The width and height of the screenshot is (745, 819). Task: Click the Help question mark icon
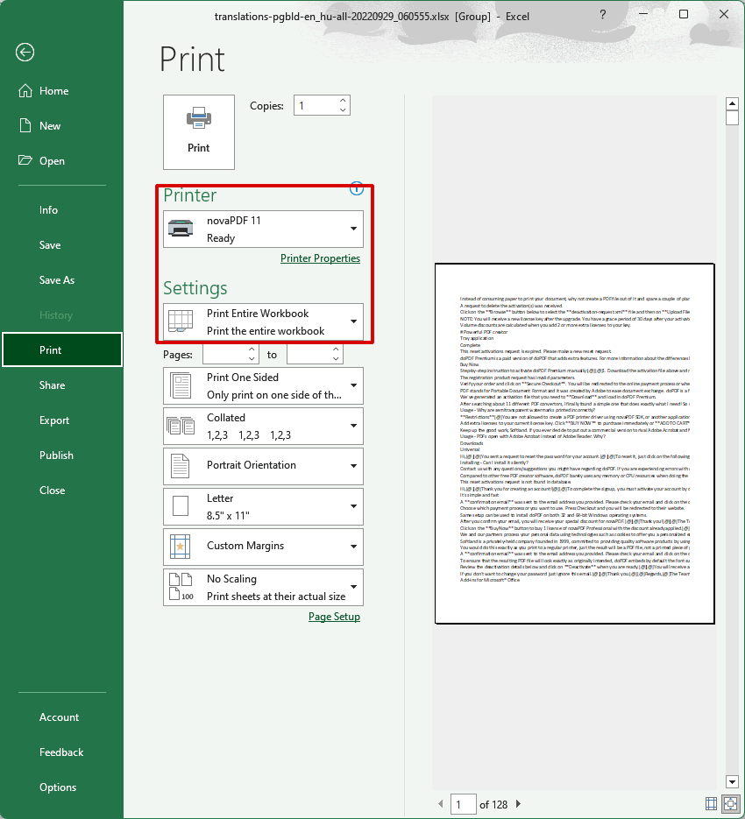pos(602,16)
